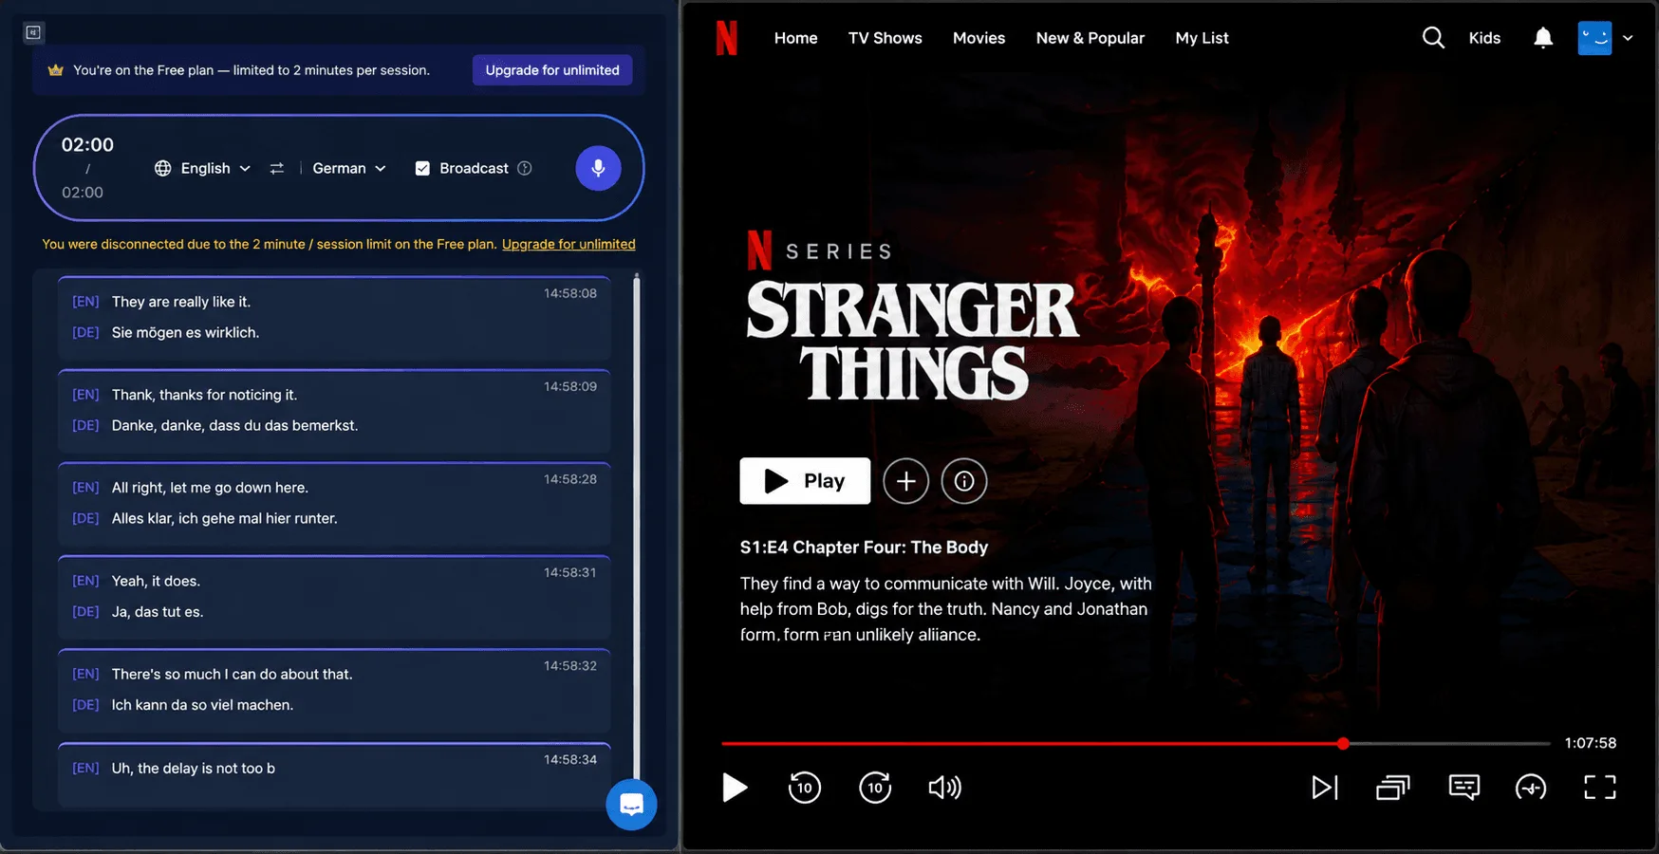Select 'Alles klar, ich gehe mal hier runter.'

coord(224,518)
